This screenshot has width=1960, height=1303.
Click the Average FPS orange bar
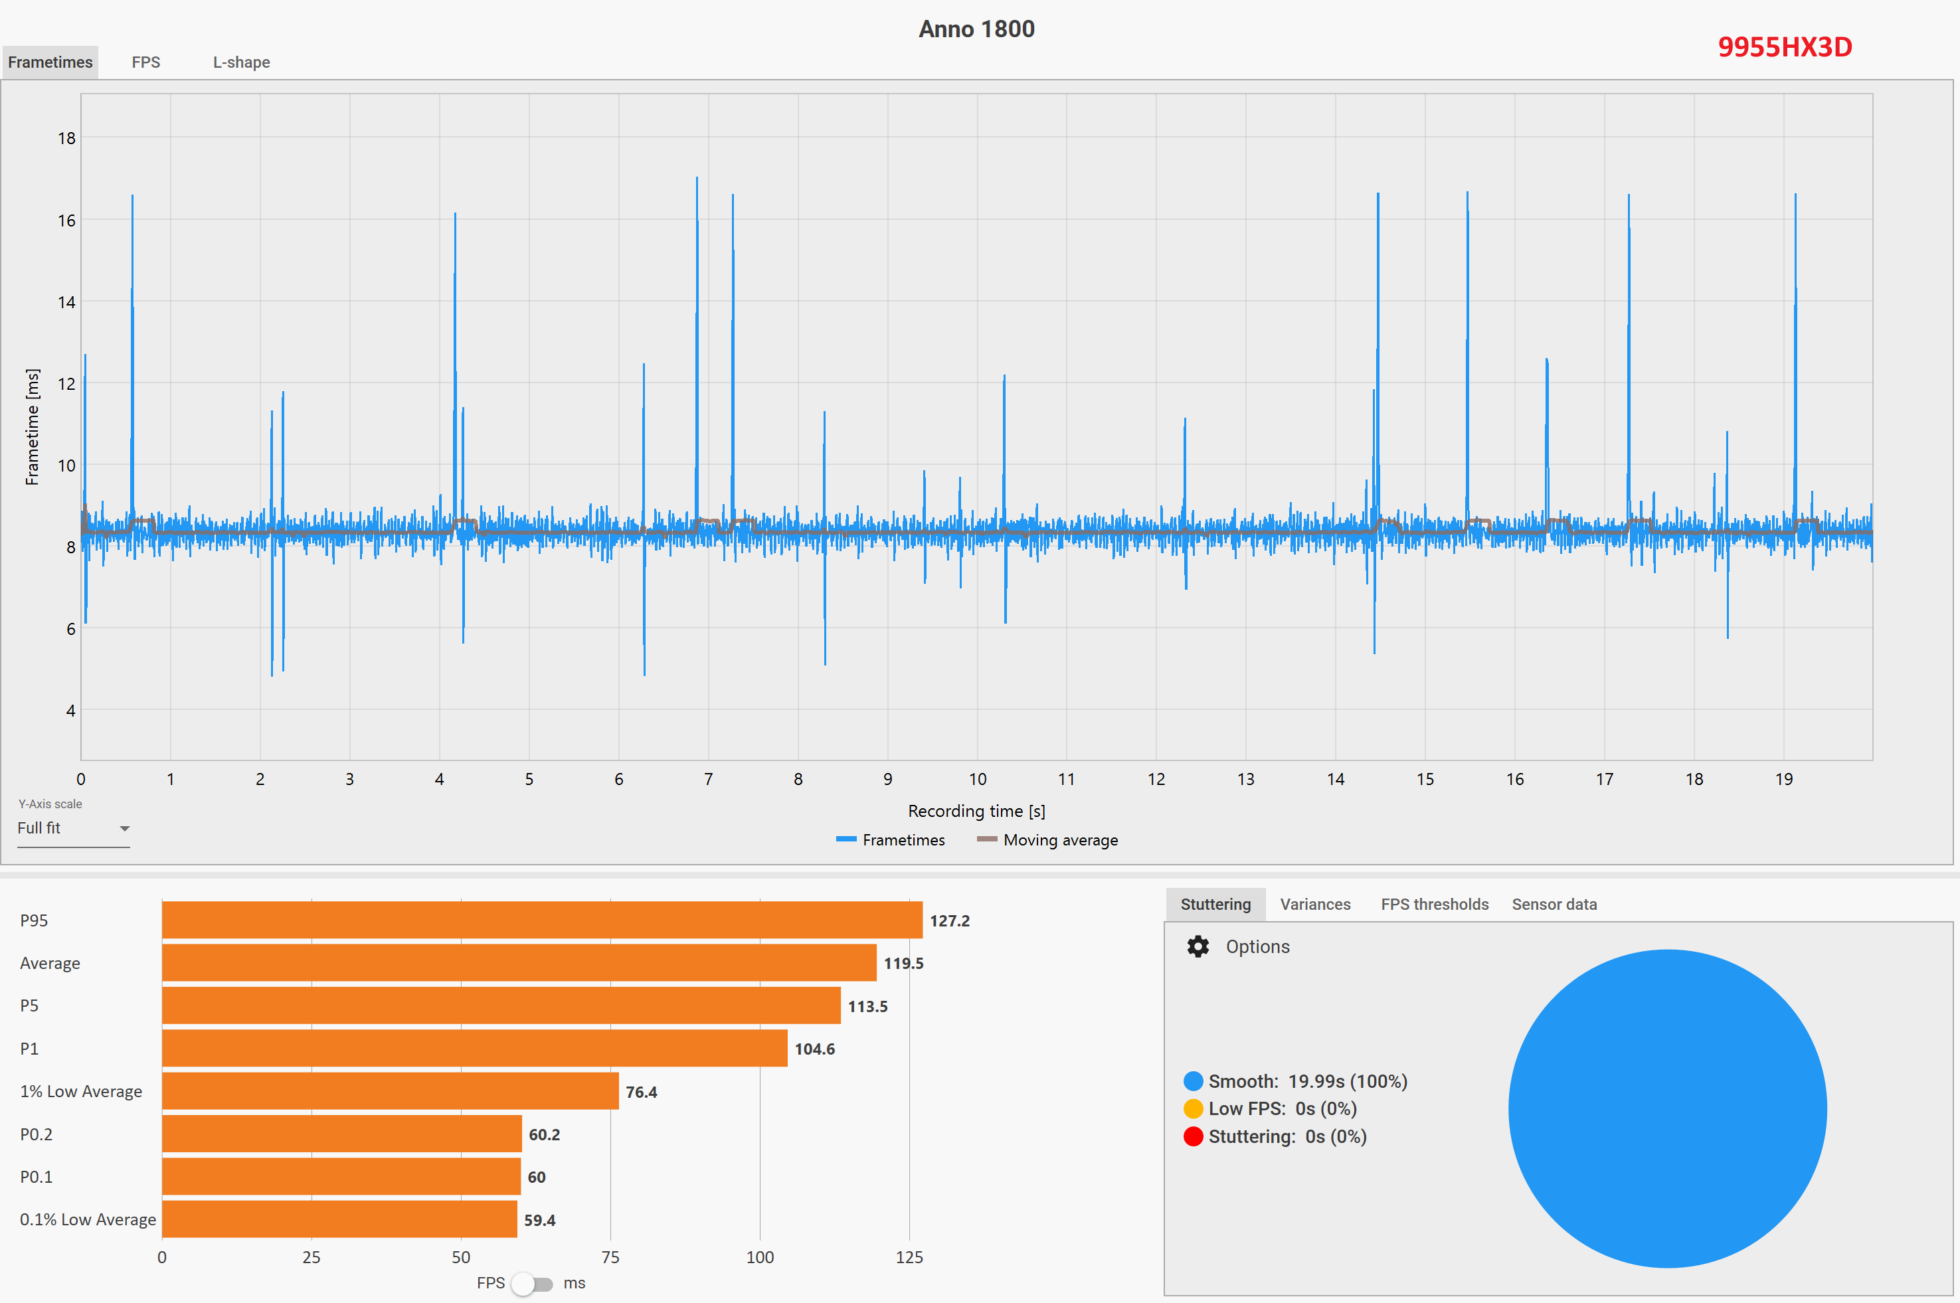(519, 963)
